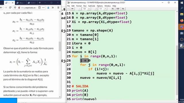The width and height of the screenshot is (184, 103).
Task: Open the Options menu in IDLE
Action: click(x=100, y=6)
